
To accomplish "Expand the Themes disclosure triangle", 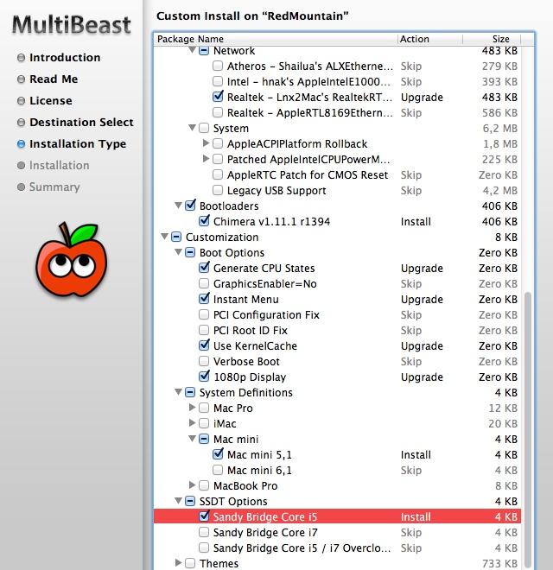I will click(178, 563).
